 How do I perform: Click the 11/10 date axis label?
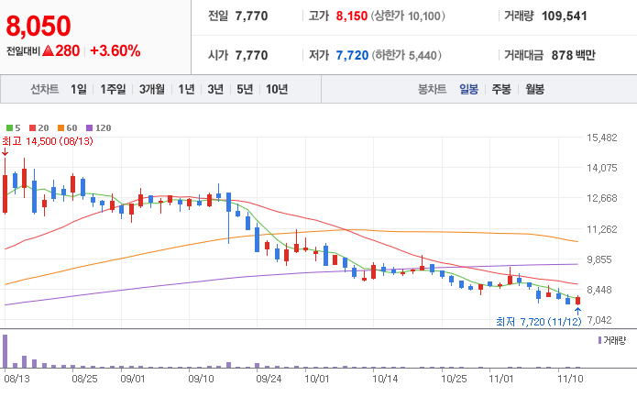570,379
